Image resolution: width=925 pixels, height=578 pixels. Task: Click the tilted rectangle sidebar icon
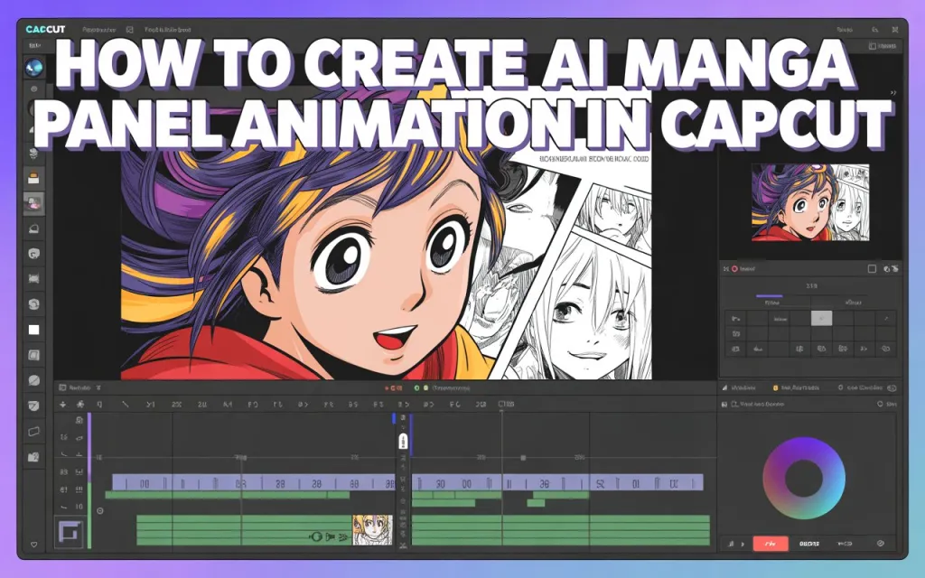pos(33,432)
